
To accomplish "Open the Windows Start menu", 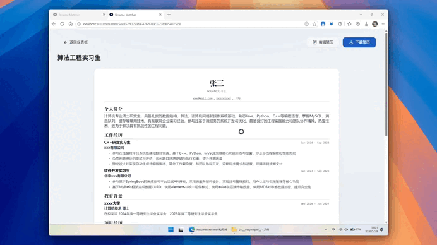I will click(x=171, y=230).
